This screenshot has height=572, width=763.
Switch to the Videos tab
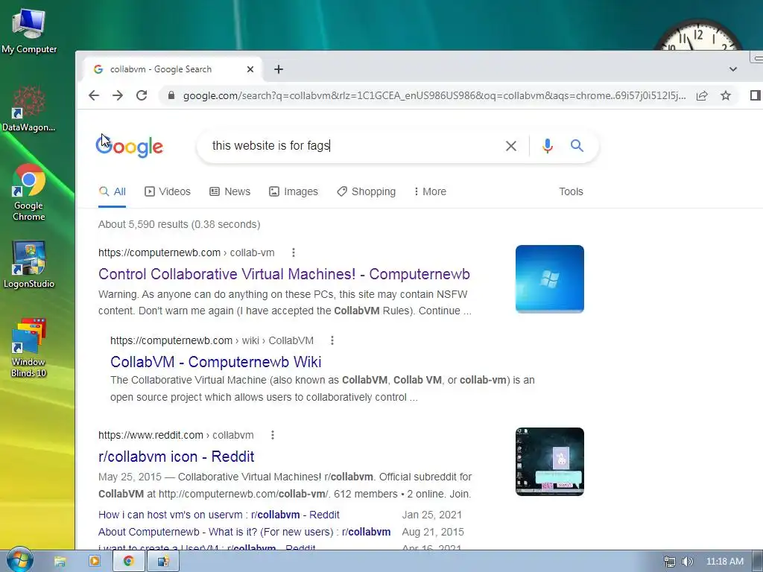(x=168, y=191)
